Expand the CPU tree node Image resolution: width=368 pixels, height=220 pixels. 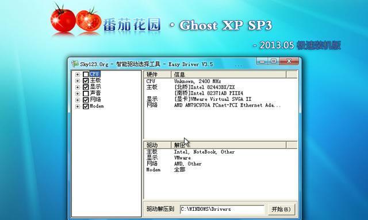pyautogui.click(x=78, y=74)
